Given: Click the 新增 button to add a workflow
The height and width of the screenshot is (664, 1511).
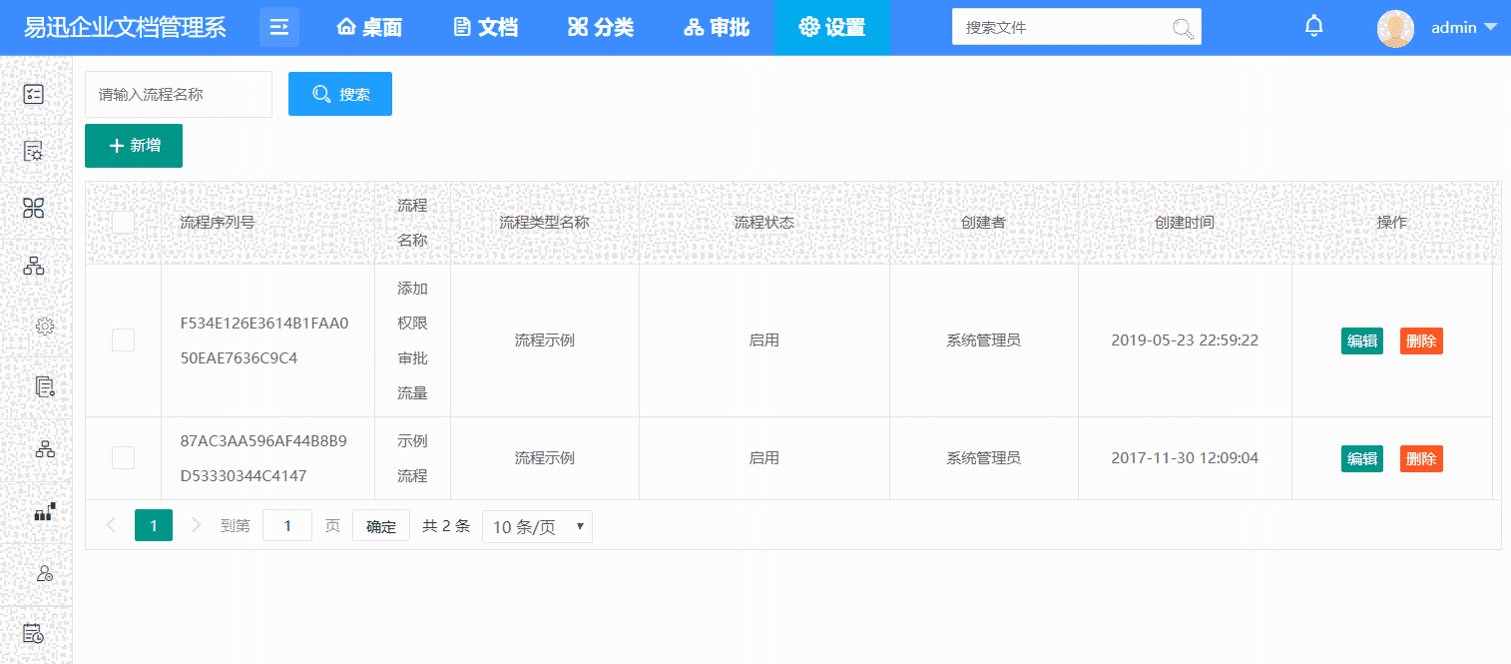Looking at the screenshot, I should [x=133, y=145].
